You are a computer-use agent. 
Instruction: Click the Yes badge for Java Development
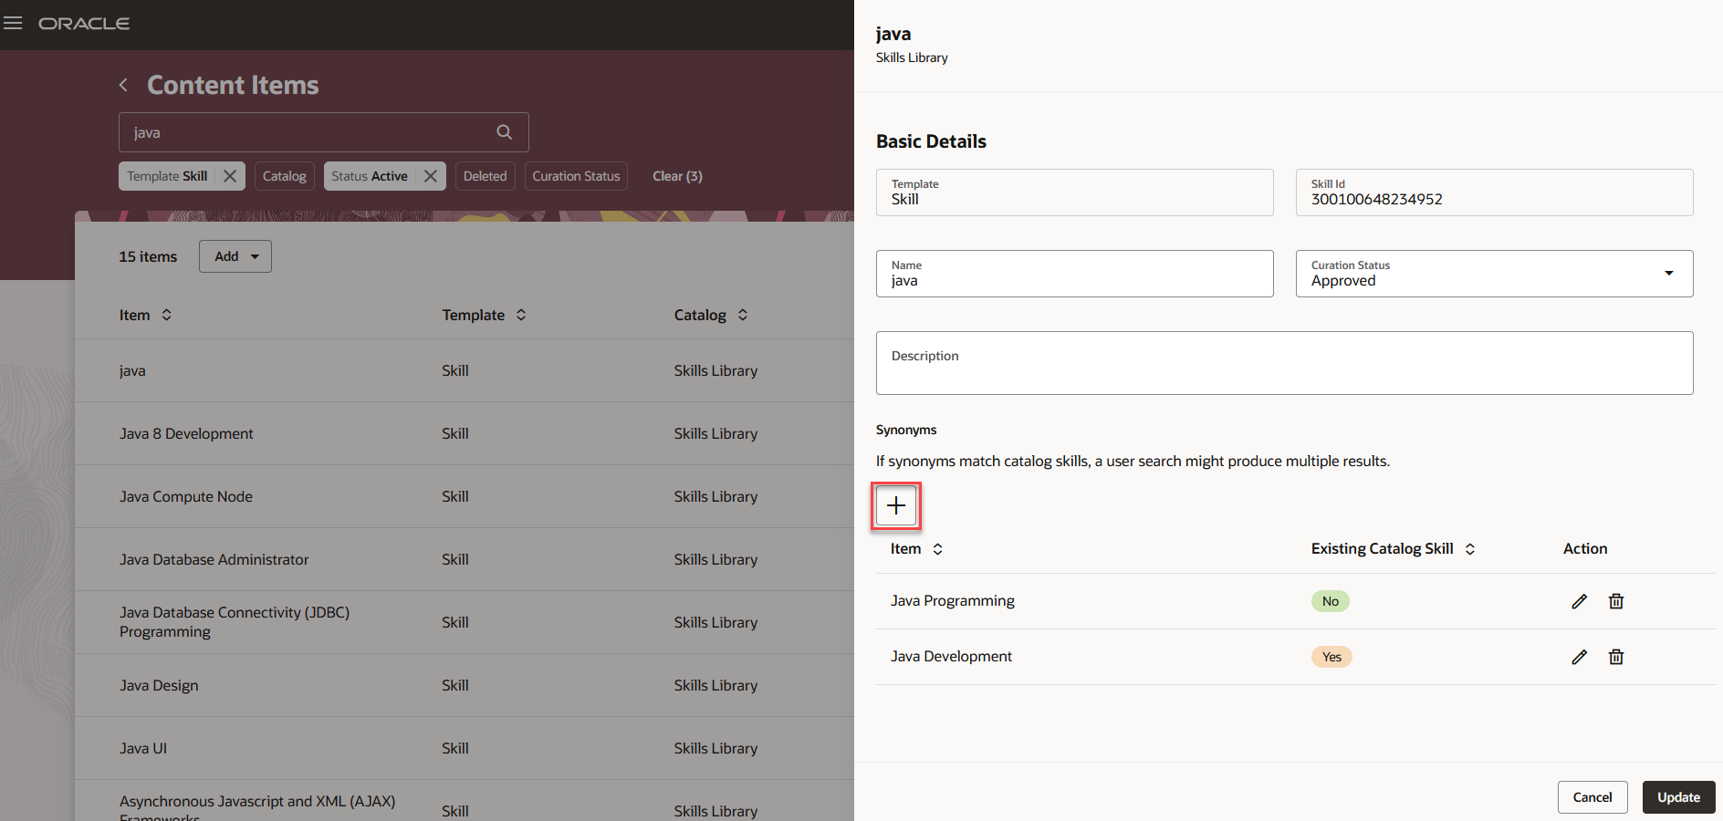tap(1331, 657)
